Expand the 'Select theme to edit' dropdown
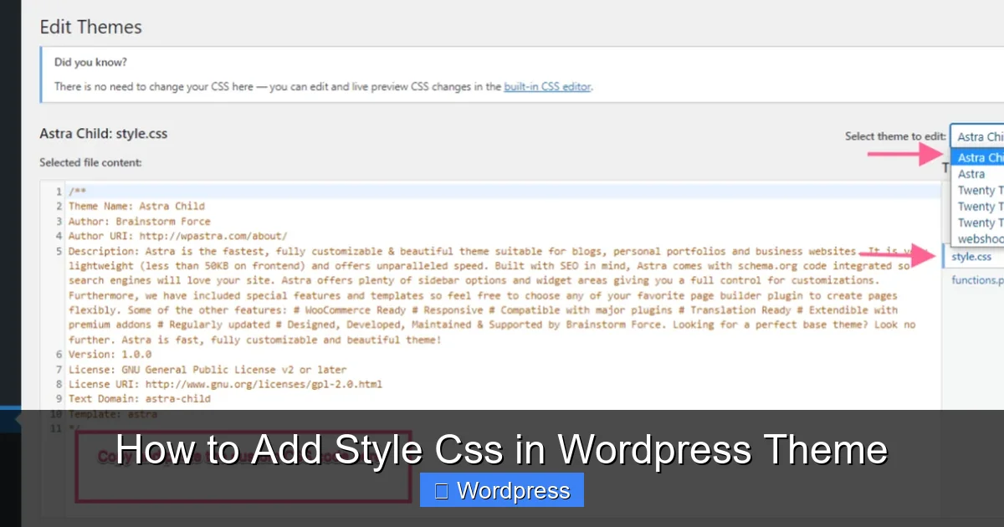The width and height of the screenshot is (1004, 527). point(979,136)
